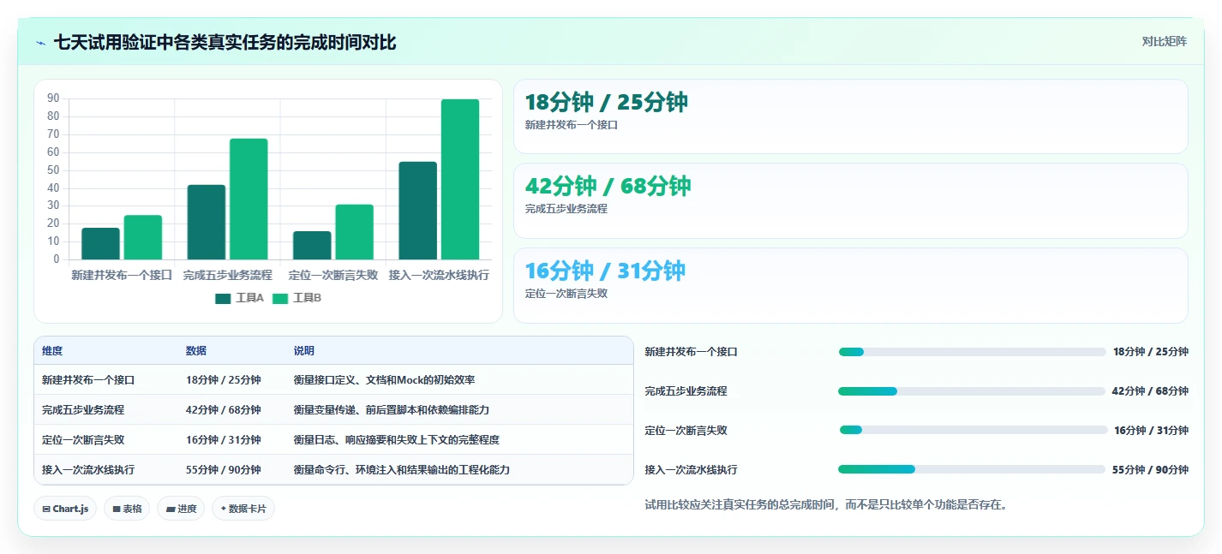Click description 衡量变量传递、前后置脚本和依赖编排能力
This screenshot has width=1222, height=554.
(x=392, y=410)
